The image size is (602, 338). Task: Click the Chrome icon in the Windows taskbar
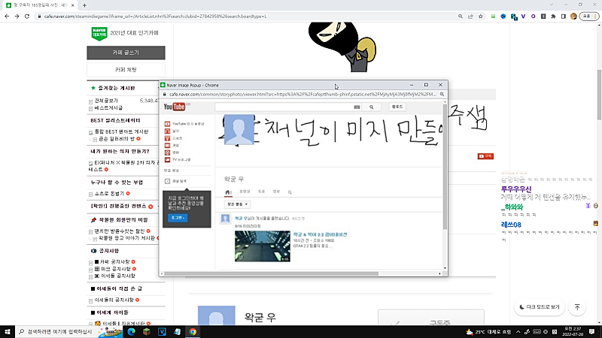coord(193,331)
